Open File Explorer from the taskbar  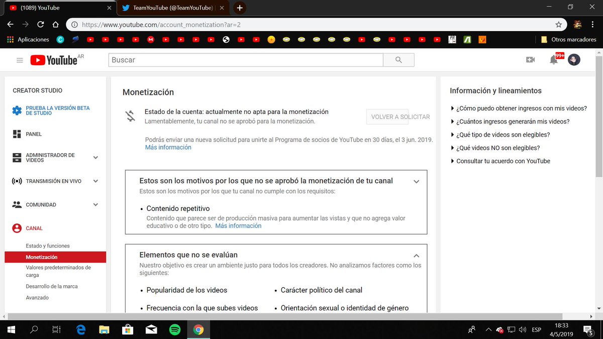104,329
